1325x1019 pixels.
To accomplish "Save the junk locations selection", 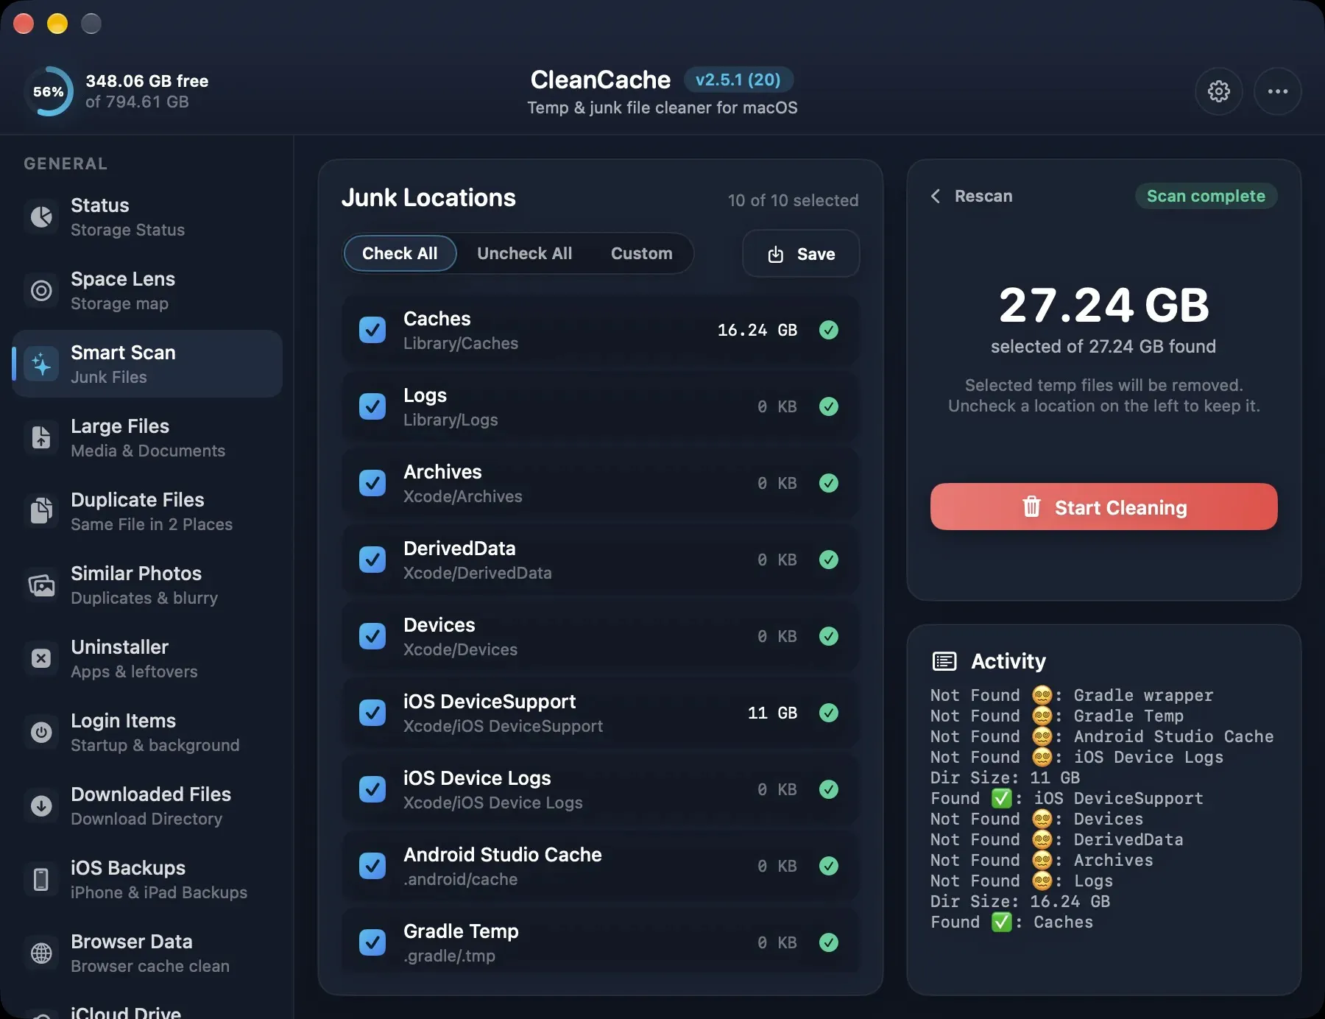I will (x=801, y=253).
